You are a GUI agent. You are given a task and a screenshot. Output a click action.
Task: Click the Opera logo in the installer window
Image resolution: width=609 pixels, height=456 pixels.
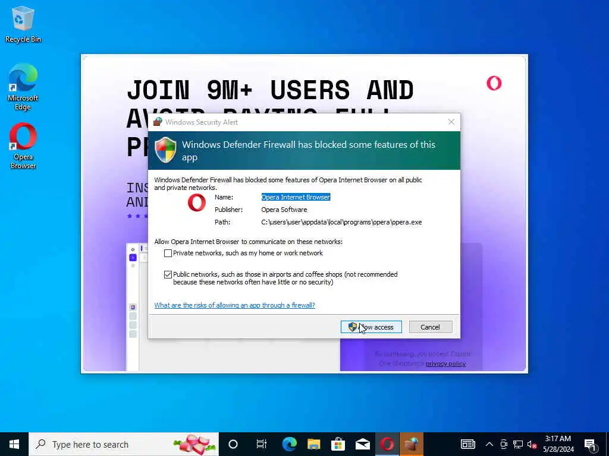click(494, 83)
